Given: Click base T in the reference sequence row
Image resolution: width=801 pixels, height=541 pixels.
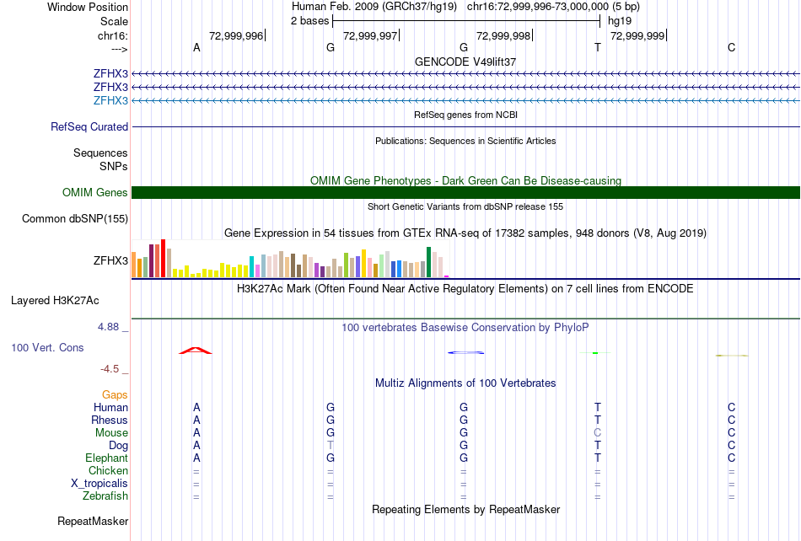Looking at the screenshot, I should click(598, 47).
